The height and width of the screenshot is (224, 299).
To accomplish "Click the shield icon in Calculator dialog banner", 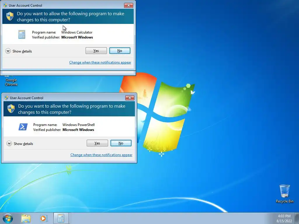I will [10, 16].
